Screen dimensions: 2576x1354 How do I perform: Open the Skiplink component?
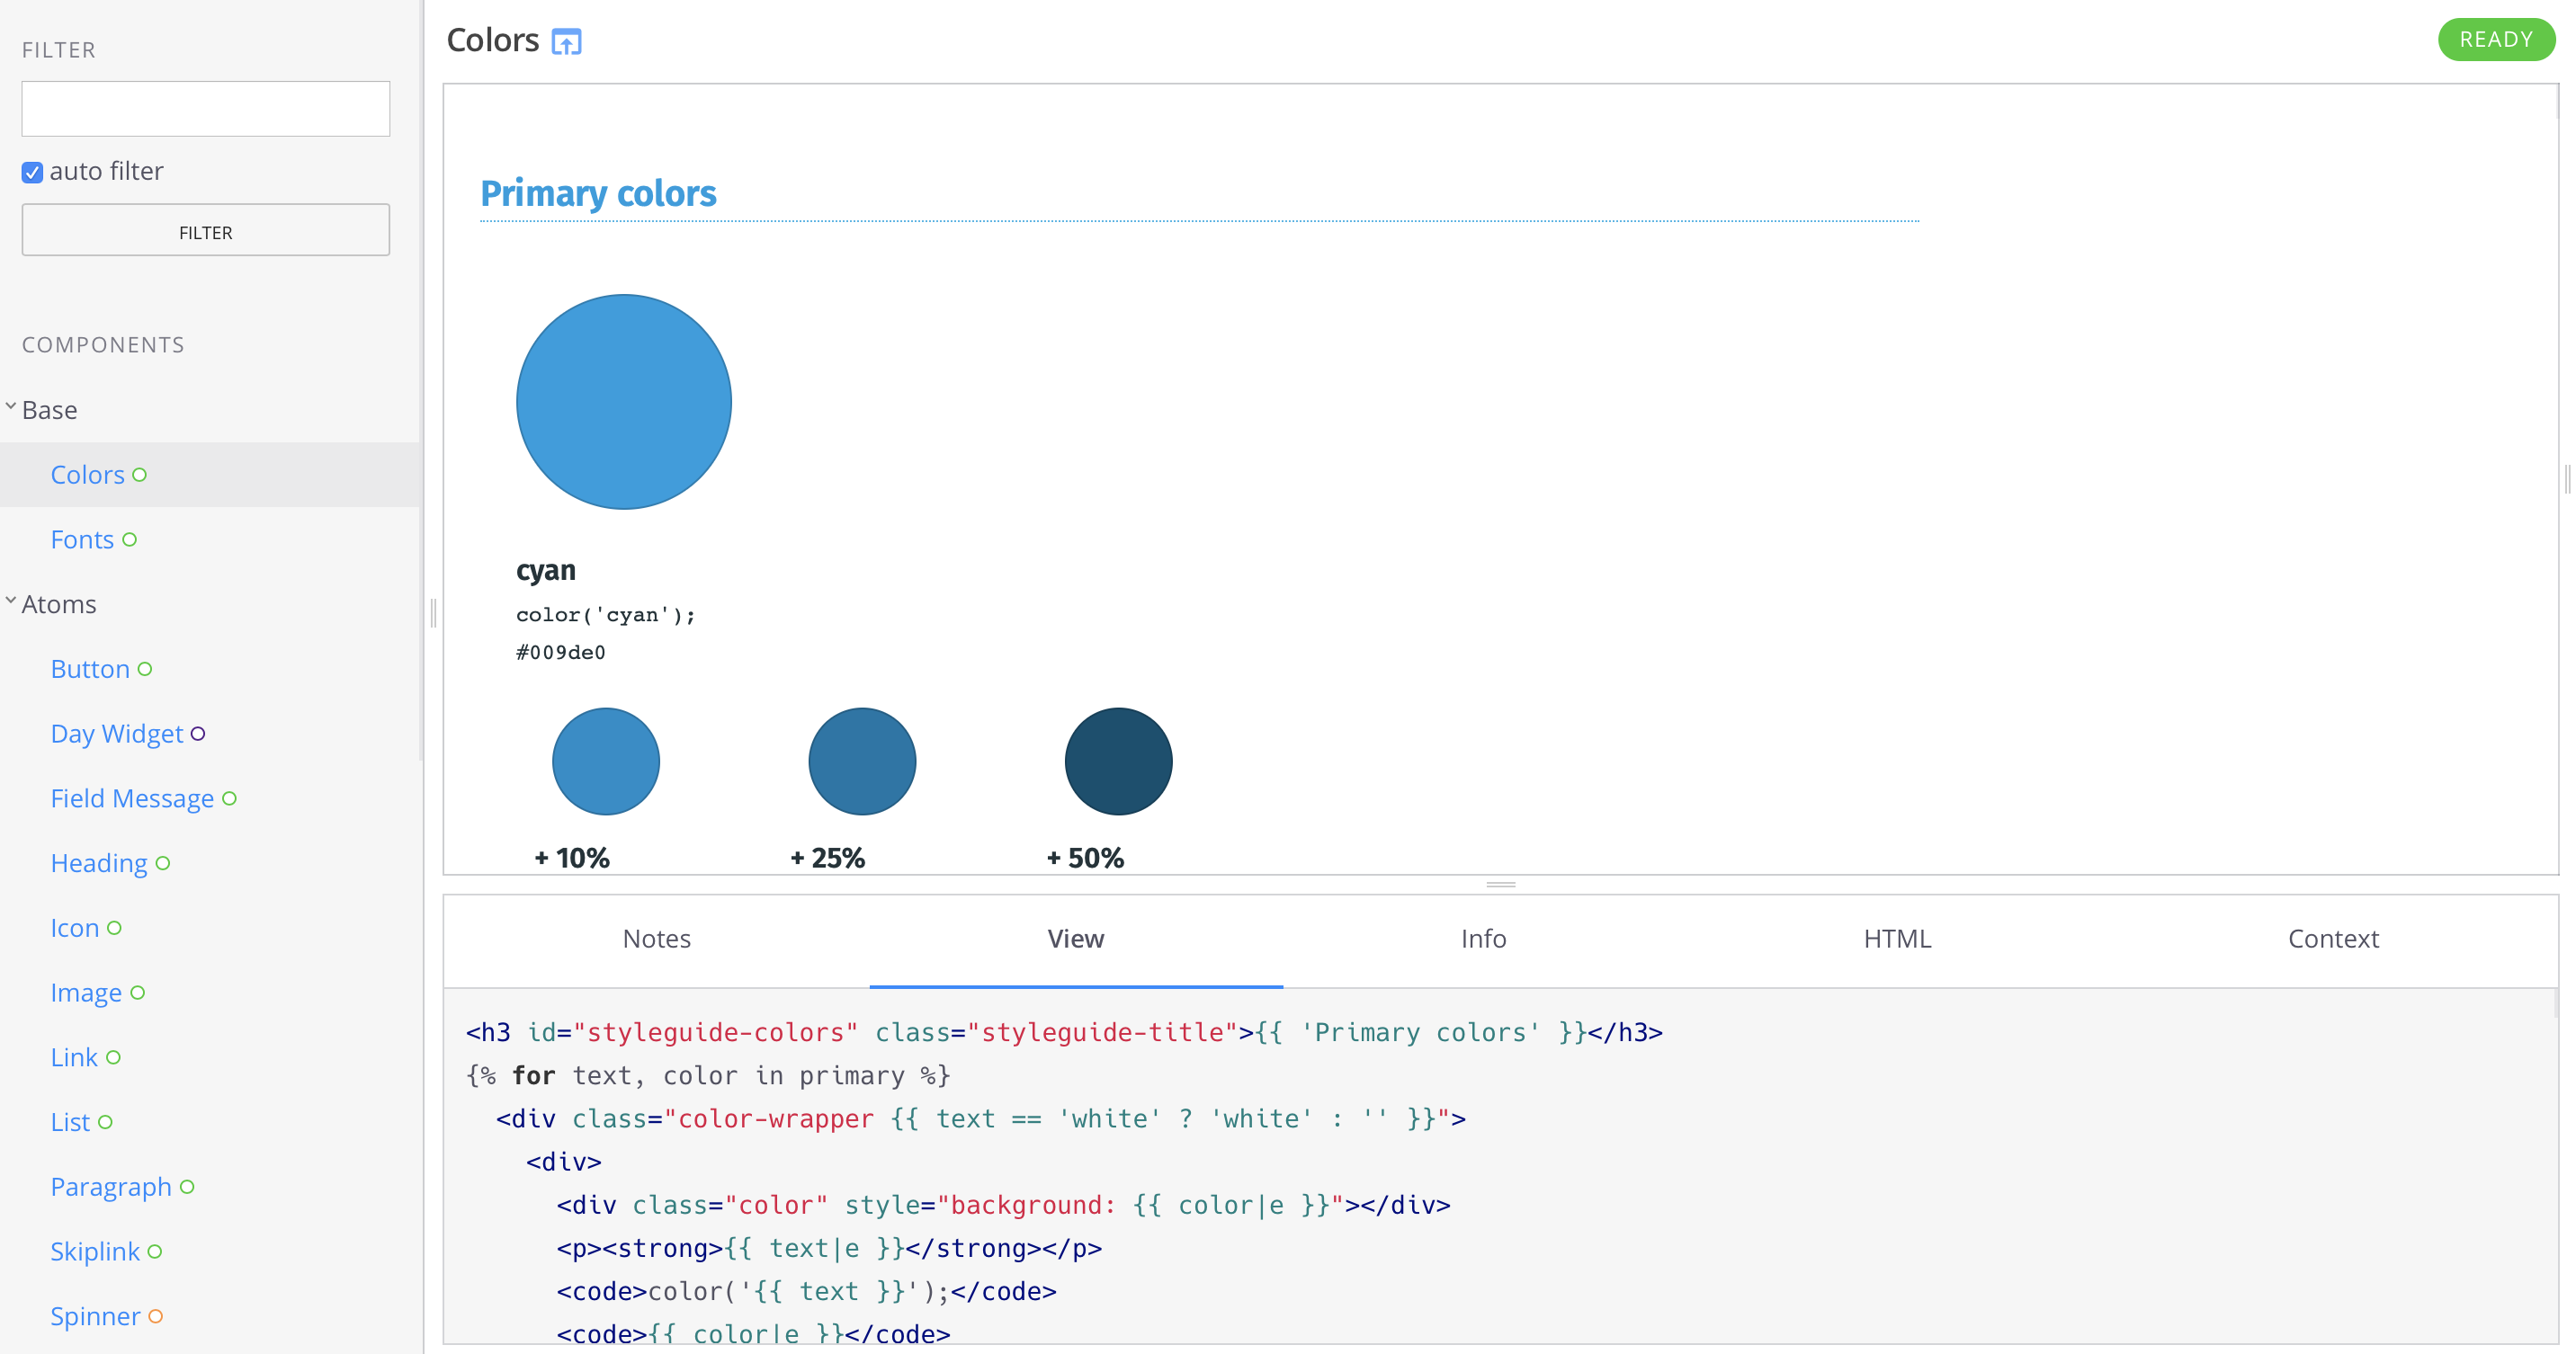click(x=95, y=1252)
